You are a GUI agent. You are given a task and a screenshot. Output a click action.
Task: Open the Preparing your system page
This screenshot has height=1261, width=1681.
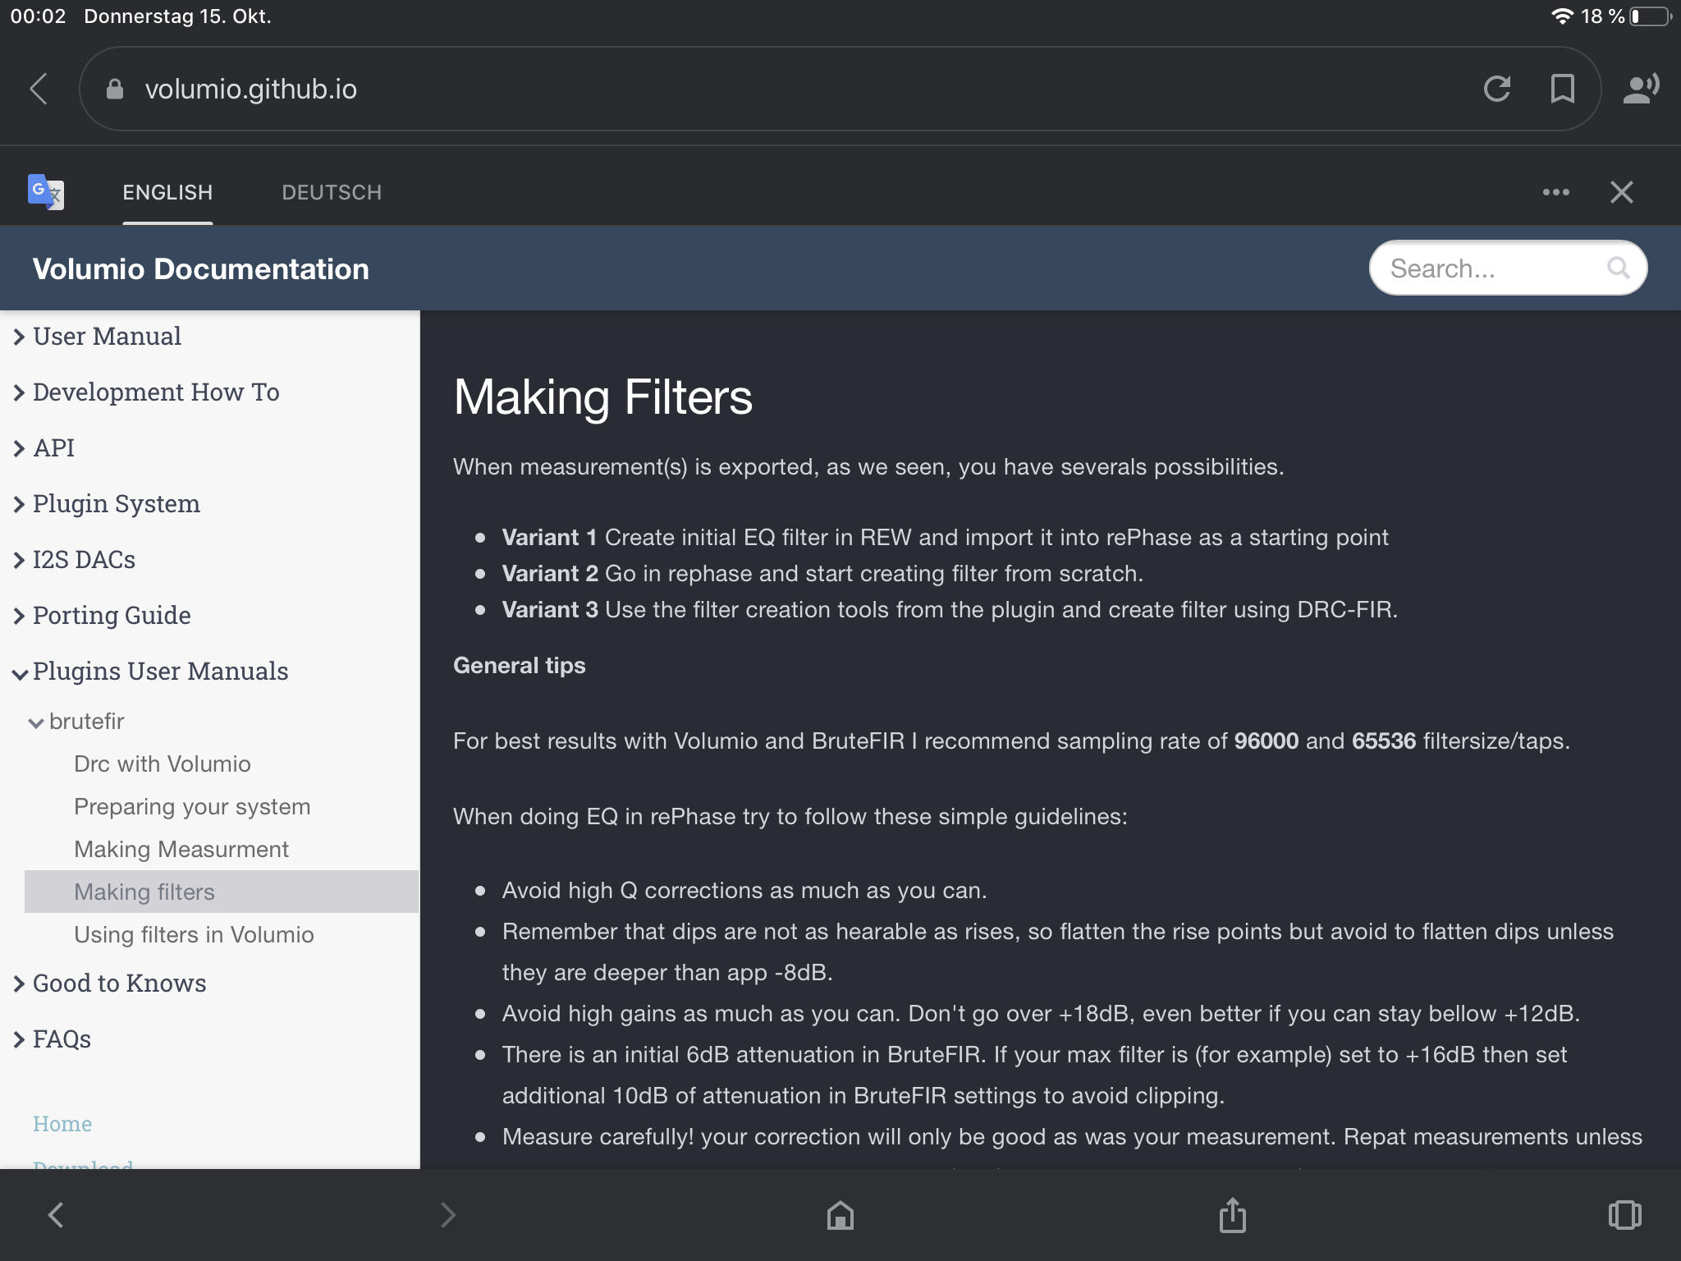coord(192,806)
